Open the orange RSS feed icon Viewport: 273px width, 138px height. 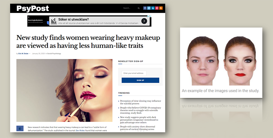161,8
